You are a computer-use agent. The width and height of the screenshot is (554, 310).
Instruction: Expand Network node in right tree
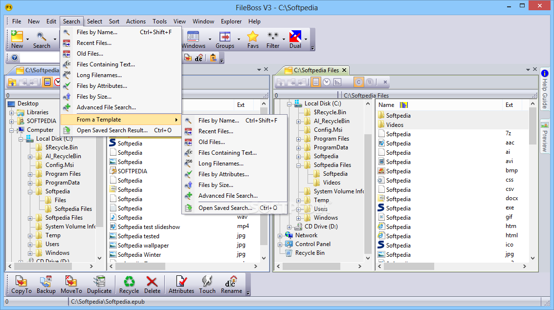(280, 236)
